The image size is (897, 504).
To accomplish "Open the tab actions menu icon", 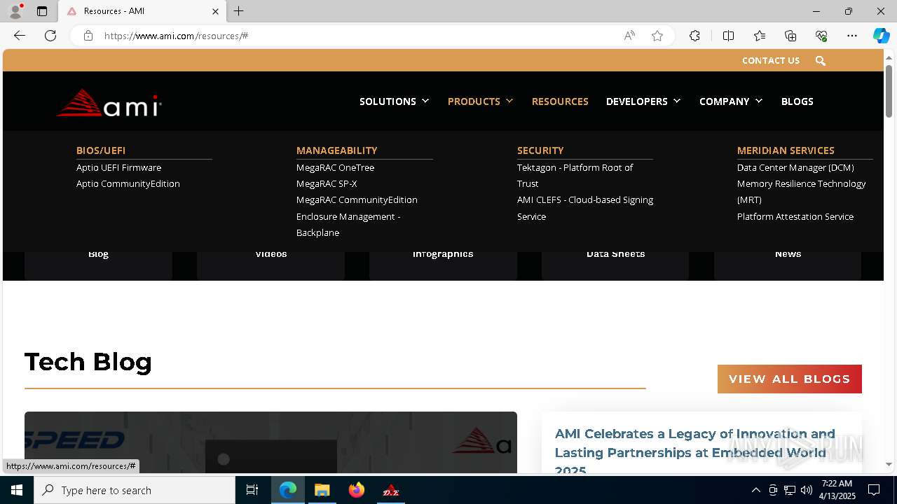I will (x=42, y=11).
